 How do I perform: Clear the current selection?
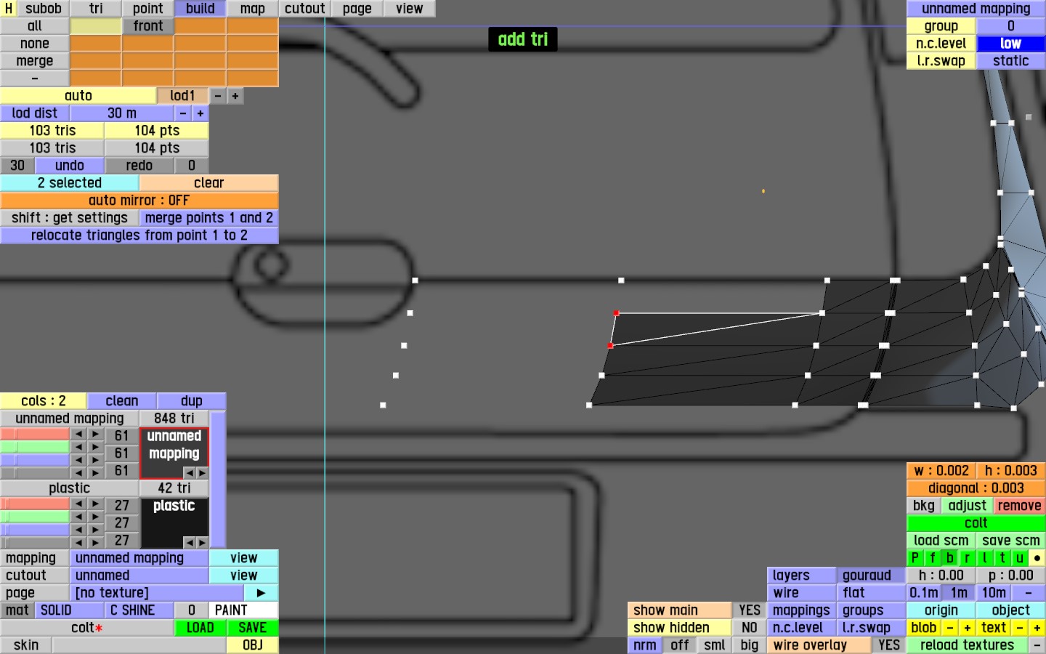point(209,183)
